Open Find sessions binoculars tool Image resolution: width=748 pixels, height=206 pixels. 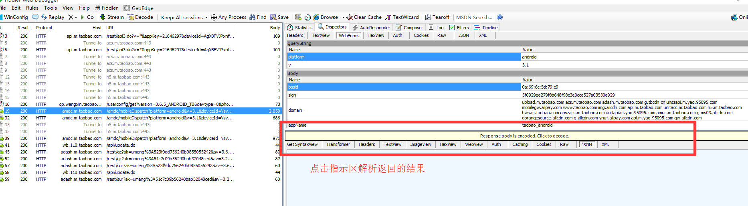coord(258,17)
